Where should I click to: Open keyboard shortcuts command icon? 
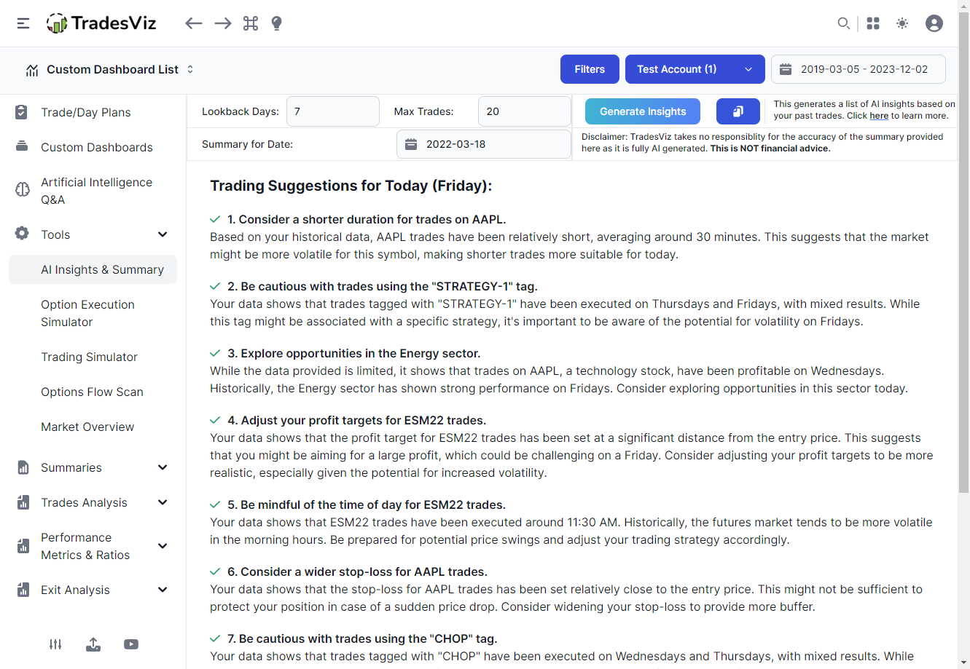[251, 23]
